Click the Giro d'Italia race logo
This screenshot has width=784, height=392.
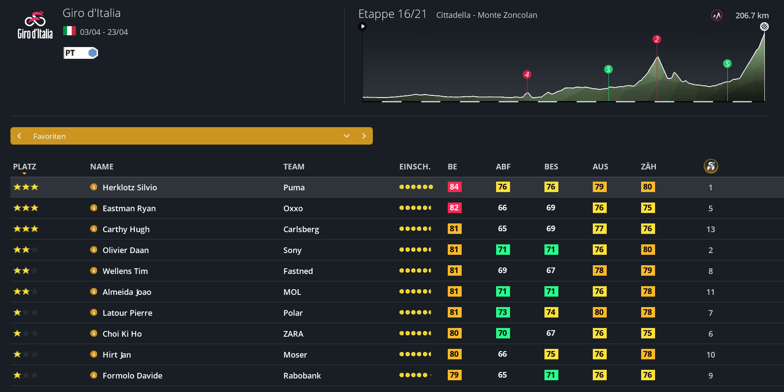click(35, 25)
